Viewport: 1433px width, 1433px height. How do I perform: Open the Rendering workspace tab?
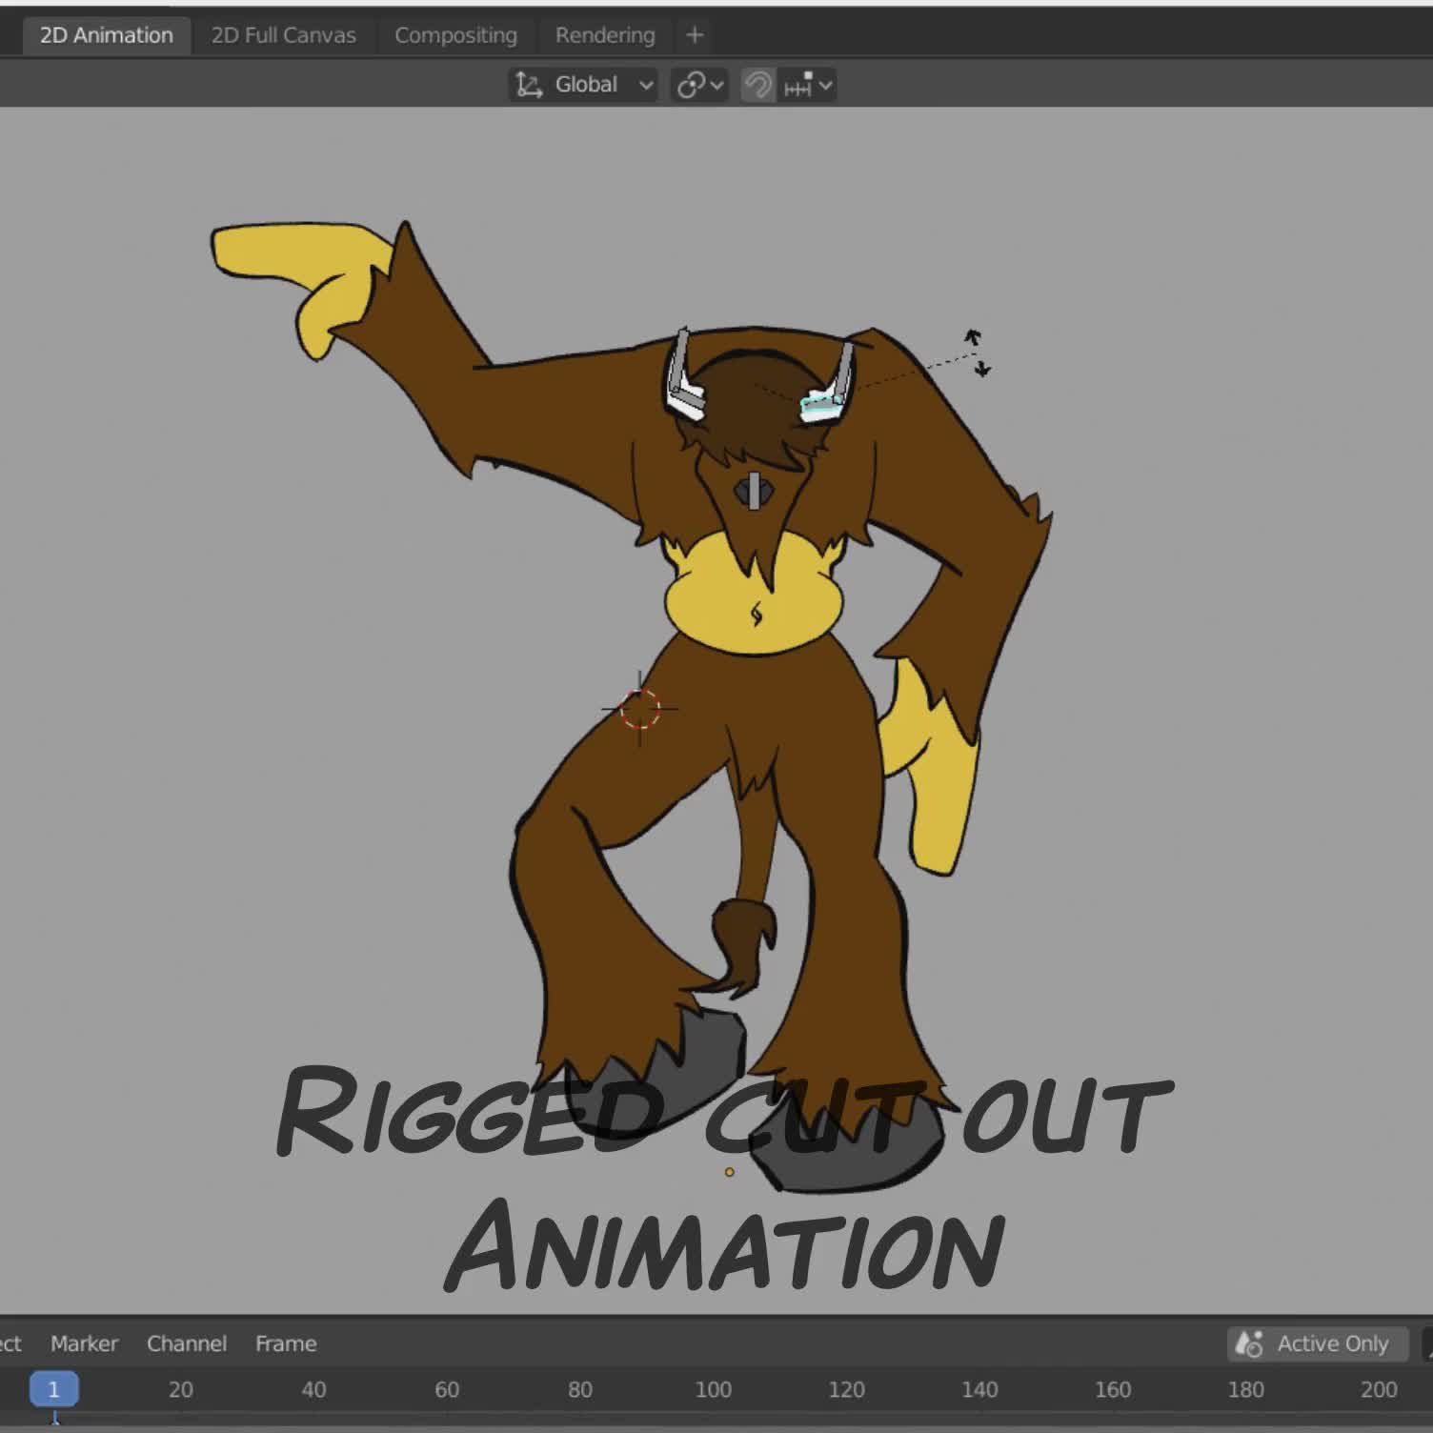tap(605, 35)
